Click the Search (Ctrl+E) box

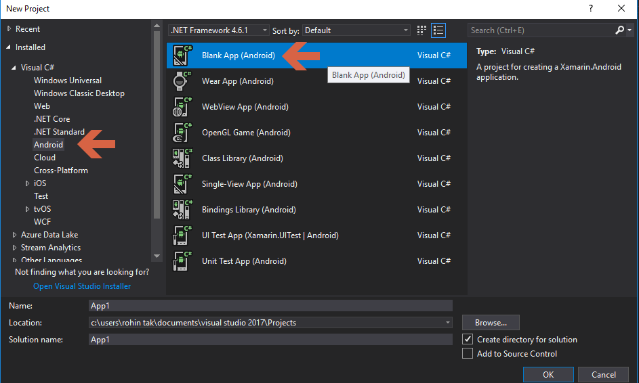pyautogui.click(x=541, y=30)
